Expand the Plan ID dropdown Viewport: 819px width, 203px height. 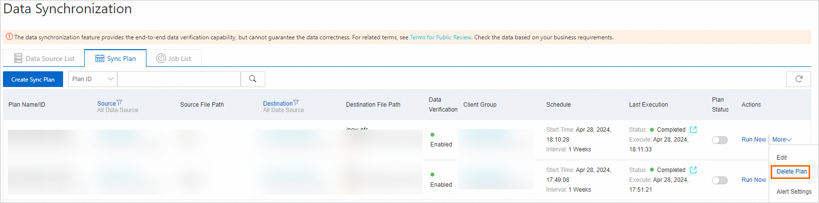(x=93, y=79)
